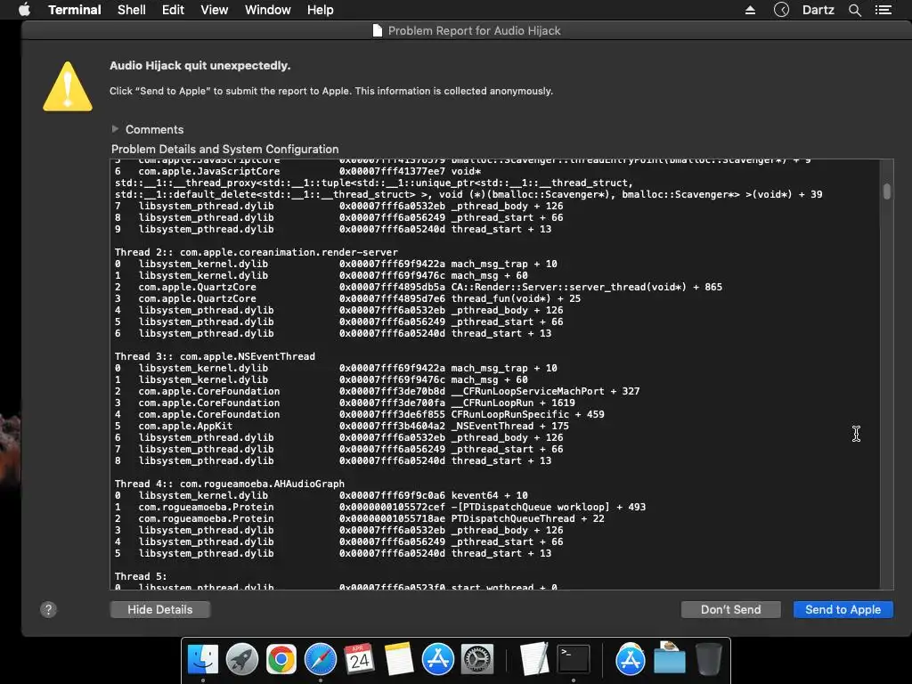
Task: Open the Terminal application menu
Action: [75, 10]
